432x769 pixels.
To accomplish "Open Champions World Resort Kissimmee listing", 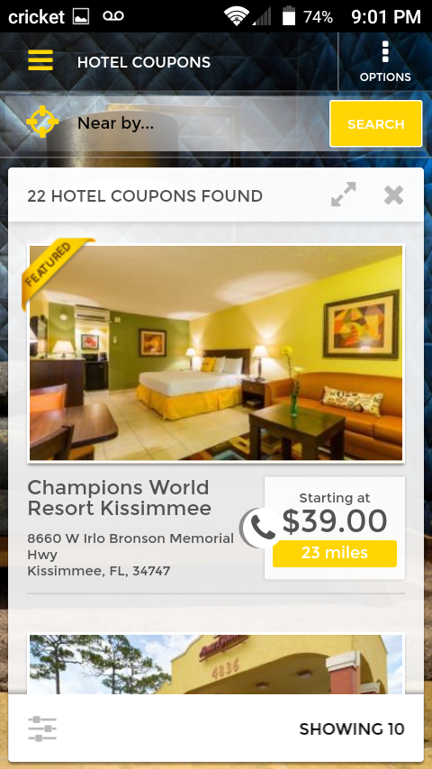I will (119, 498).
